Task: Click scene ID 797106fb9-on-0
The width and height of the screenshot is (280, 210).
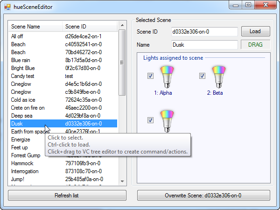Action: [x=83, y=163]
